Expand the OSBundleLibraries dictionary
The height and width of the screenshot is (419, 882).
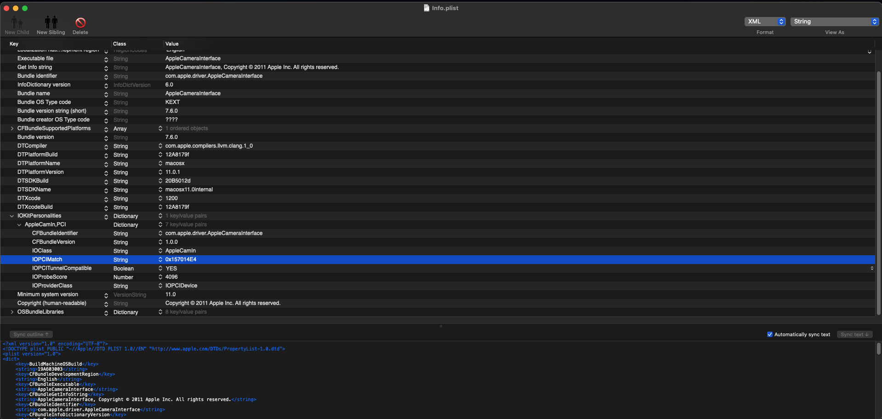coord(12,312)
